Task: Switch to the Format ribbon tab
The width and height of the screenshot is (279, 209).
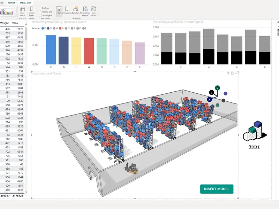Action: [12, 3]
